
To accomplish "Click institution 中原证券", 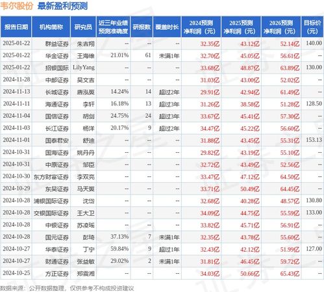I will [57, 165].
